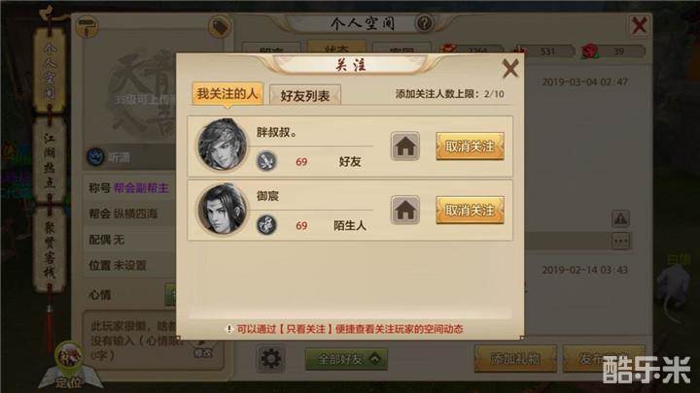The width and height of the screenshot is (700, 393).
Task: Click the warning triangle report icon
Action: tap(620, 218)
